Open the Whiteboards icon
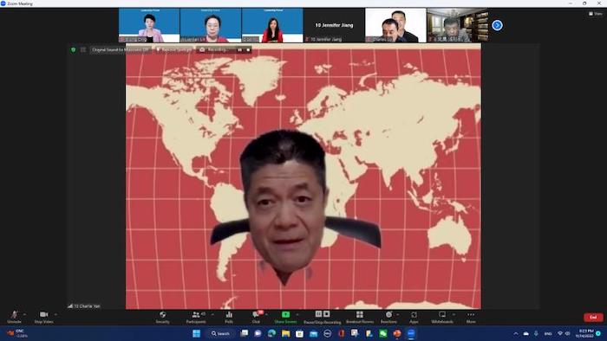This screenshot has width=607, height=341. (x=442, y=315)
